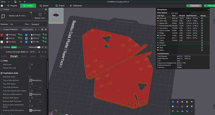Click the compare presets icon

coord(46,47)
